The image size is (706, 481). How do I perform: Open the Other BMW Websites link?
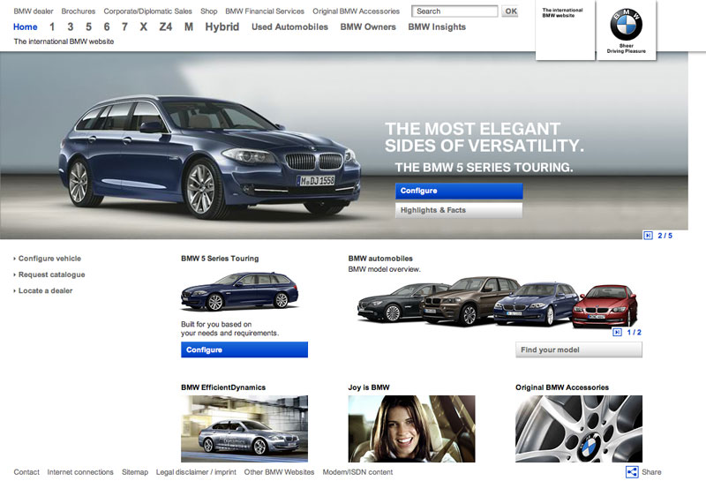tap(279, 472)
